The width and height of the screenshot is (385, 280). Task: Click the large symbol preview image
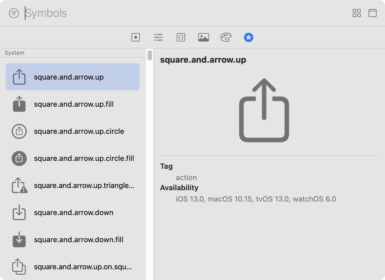[264, 110]
